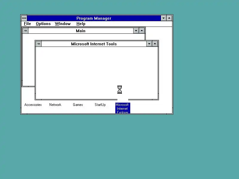Maximize the Microsoft Internet Tools window
The image size is (239, 179).
click(x=155, y=44)
